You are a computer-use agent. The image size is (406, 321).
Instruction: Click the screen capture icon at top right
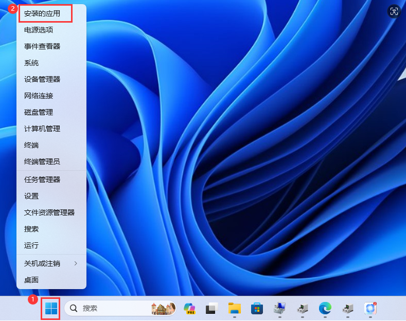(x=394, y=11)
